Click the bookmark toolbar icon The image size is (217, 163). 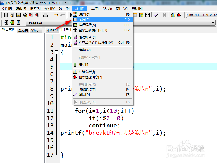click(x=18, y=23)
